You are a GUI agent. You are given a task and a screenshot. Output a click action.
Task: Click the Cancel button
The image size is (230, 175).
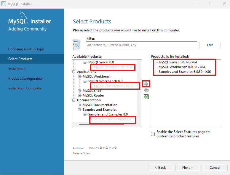215,168
